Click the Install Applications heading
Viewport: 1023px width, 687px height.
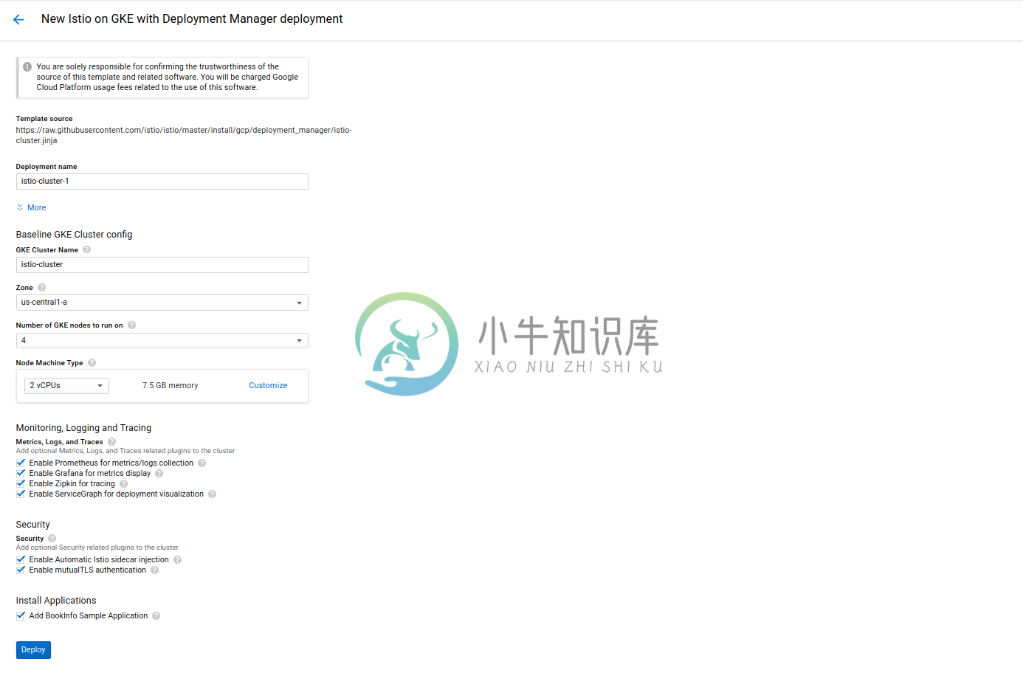56,601
